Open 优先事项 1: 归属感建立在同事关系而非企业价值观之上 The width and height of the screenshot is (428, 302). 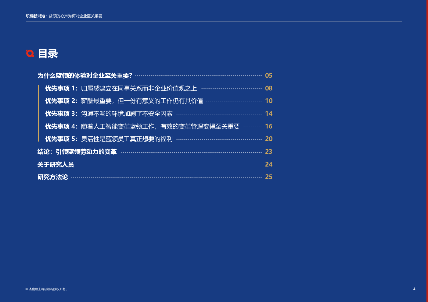pos(121,88)
